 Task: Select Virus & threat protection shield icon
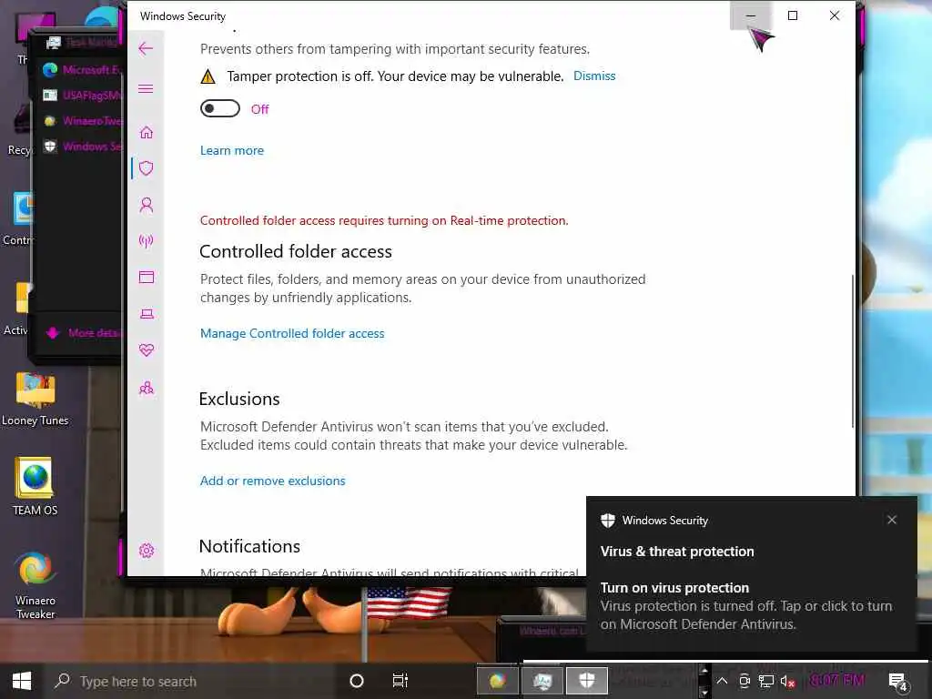point(147,168)
